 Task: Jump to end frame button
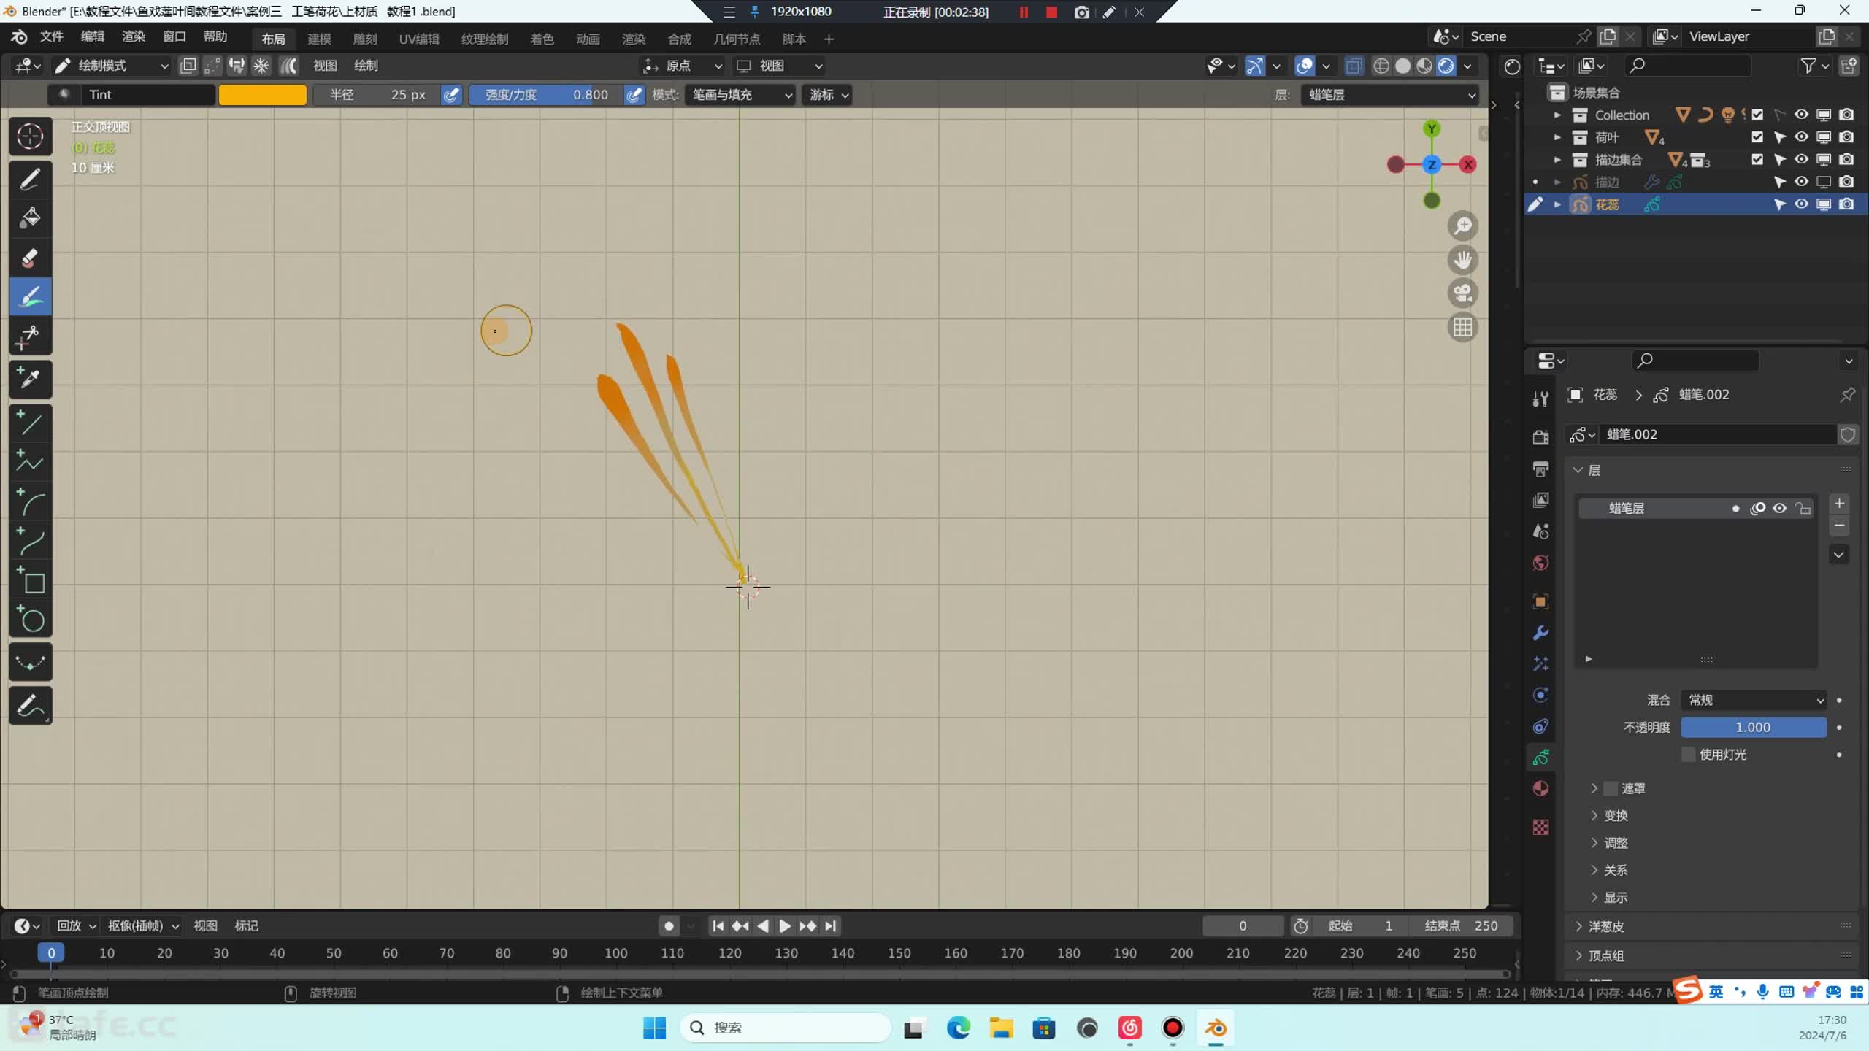[x=830, y=926]
